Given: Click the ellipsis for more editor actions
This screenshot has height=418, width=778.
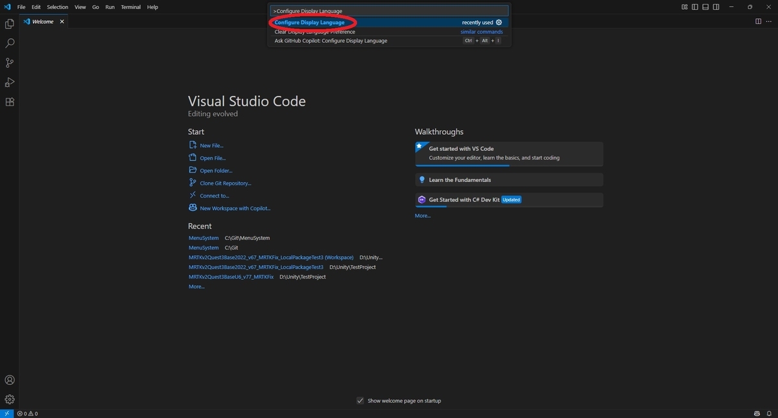Looking at the screenshot, I should point(769,21).
